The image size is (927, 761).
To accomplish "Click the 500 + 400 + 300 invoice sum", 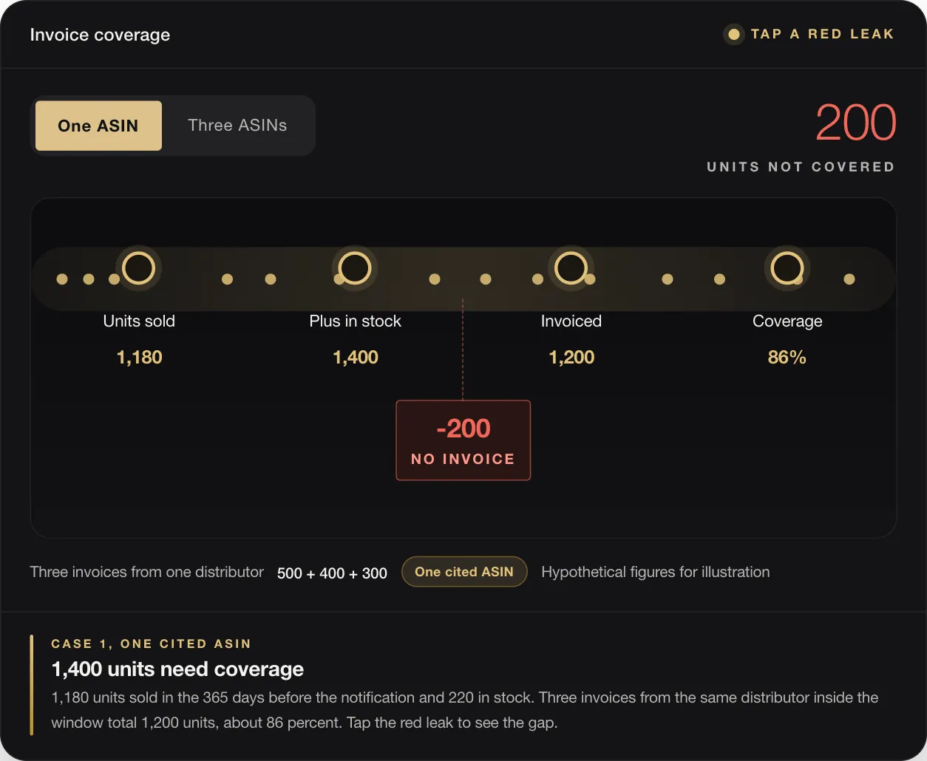I will pyautogui.click(x=332, y=573).
